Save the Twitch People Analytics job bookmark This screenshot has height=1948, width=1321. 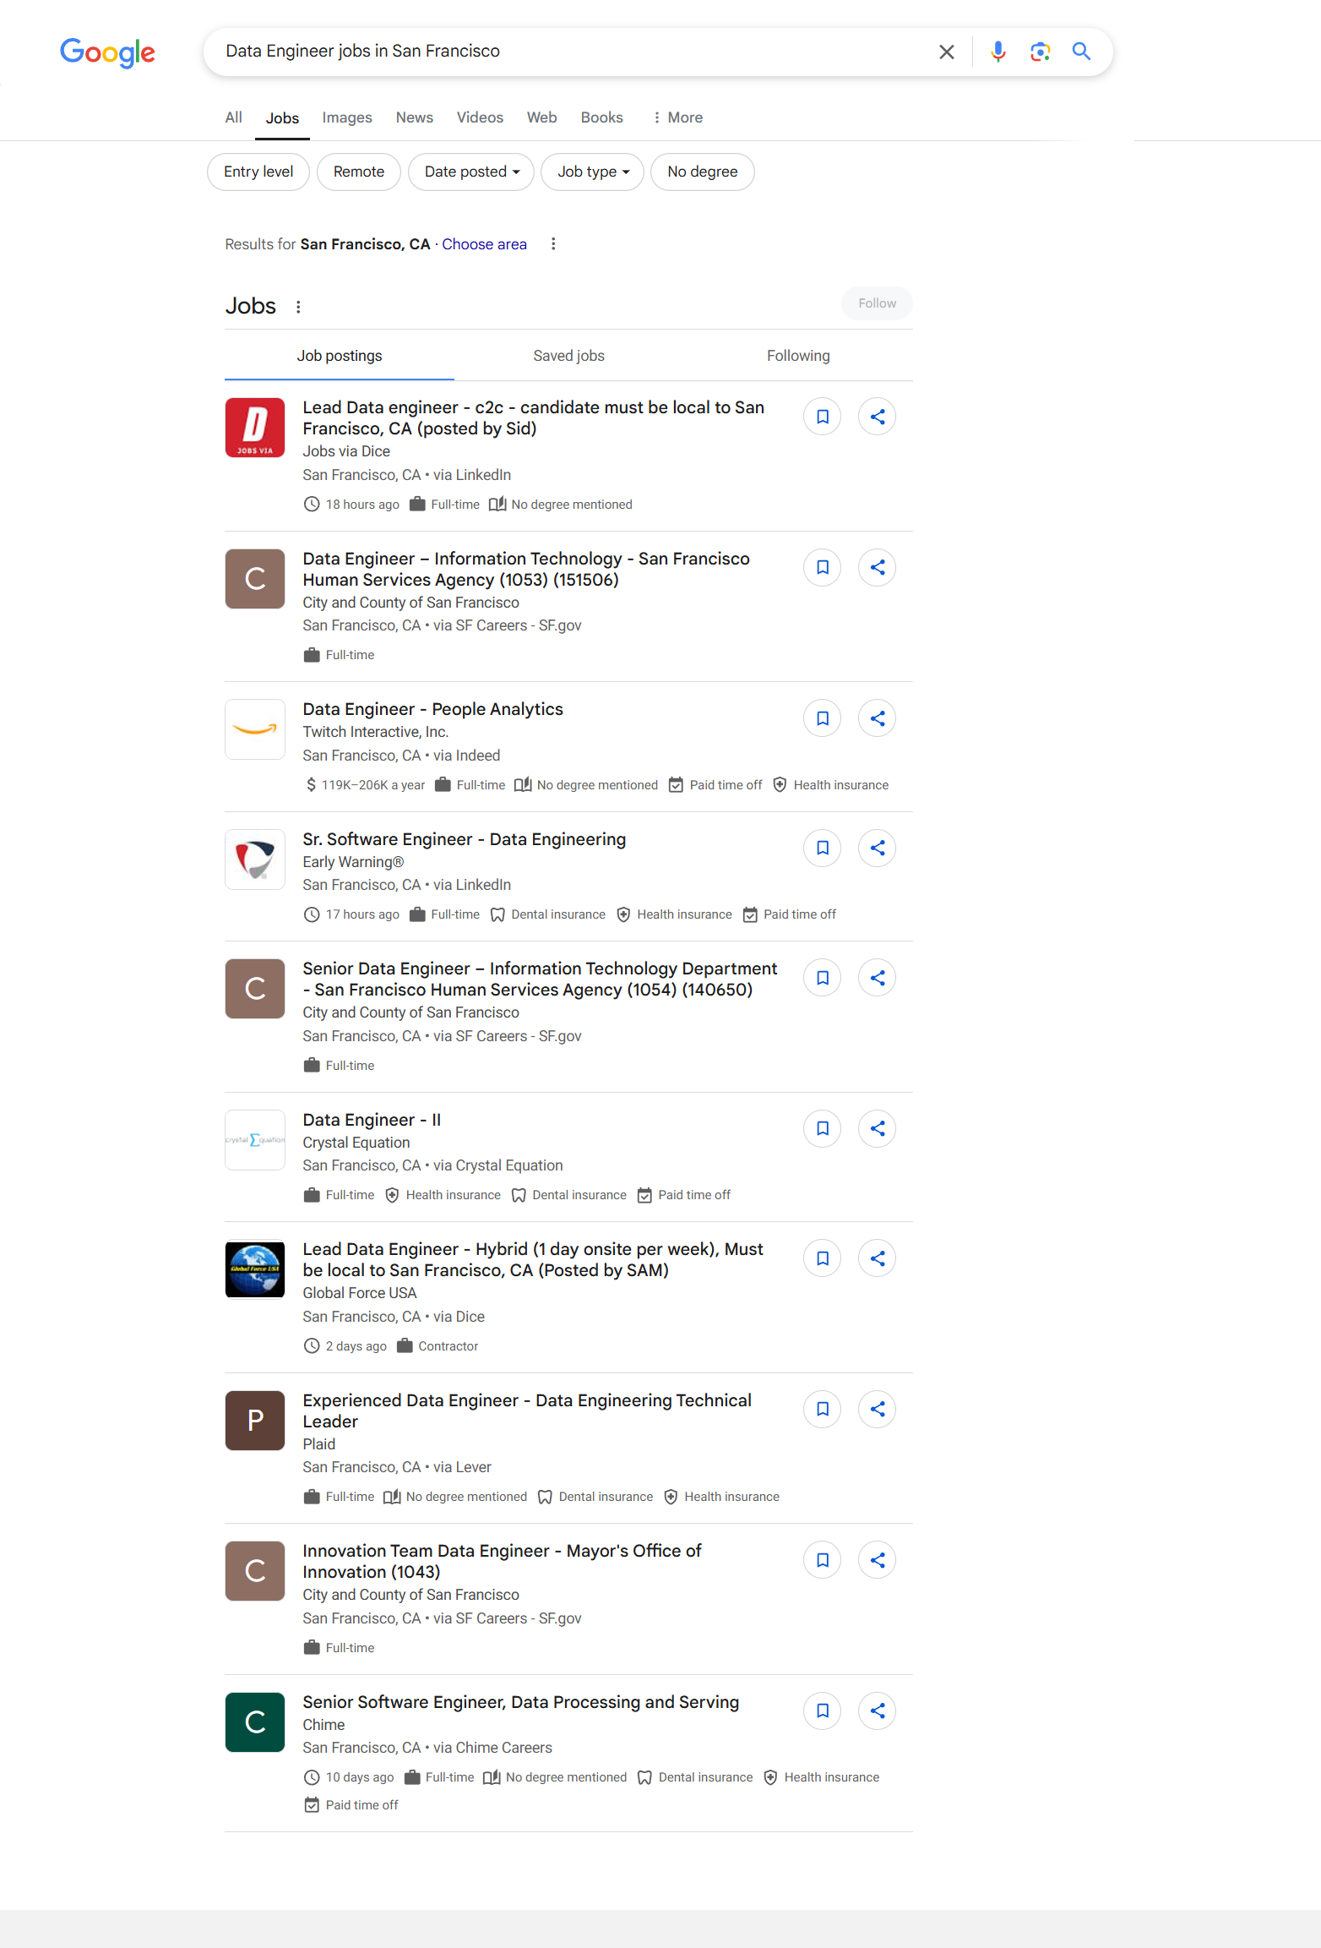point(822,718)
